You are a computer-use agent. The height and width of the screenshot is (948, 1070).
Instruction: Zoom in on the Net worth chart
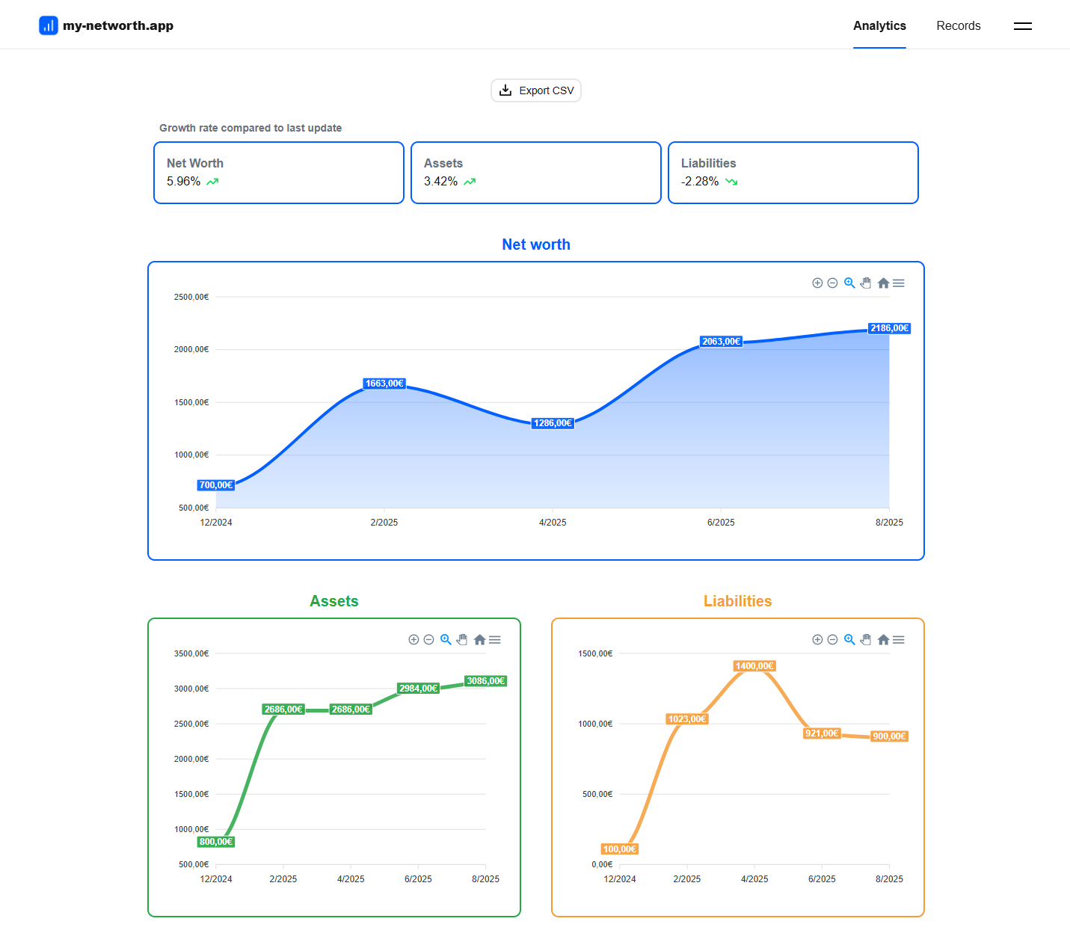click(x=817, y=283)
